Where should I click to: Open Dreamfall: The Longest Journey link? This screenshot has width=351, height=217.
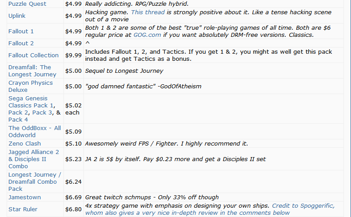(x=32, y=71)
